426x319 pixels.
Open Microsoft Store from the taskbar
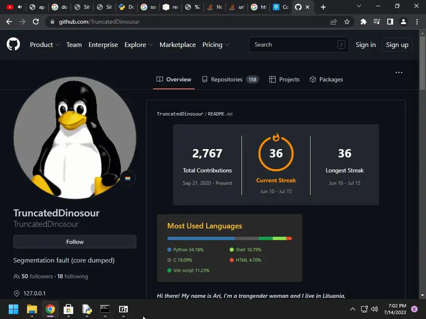pyautogui.click(x=69, y=309)
